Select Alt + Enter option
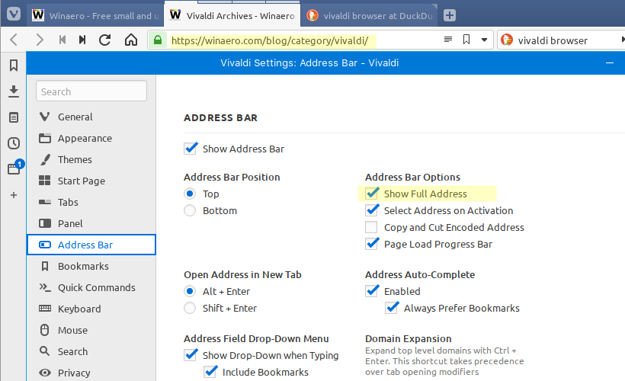The width and height of the screenshot is (625, 381). tap(190, 291)
